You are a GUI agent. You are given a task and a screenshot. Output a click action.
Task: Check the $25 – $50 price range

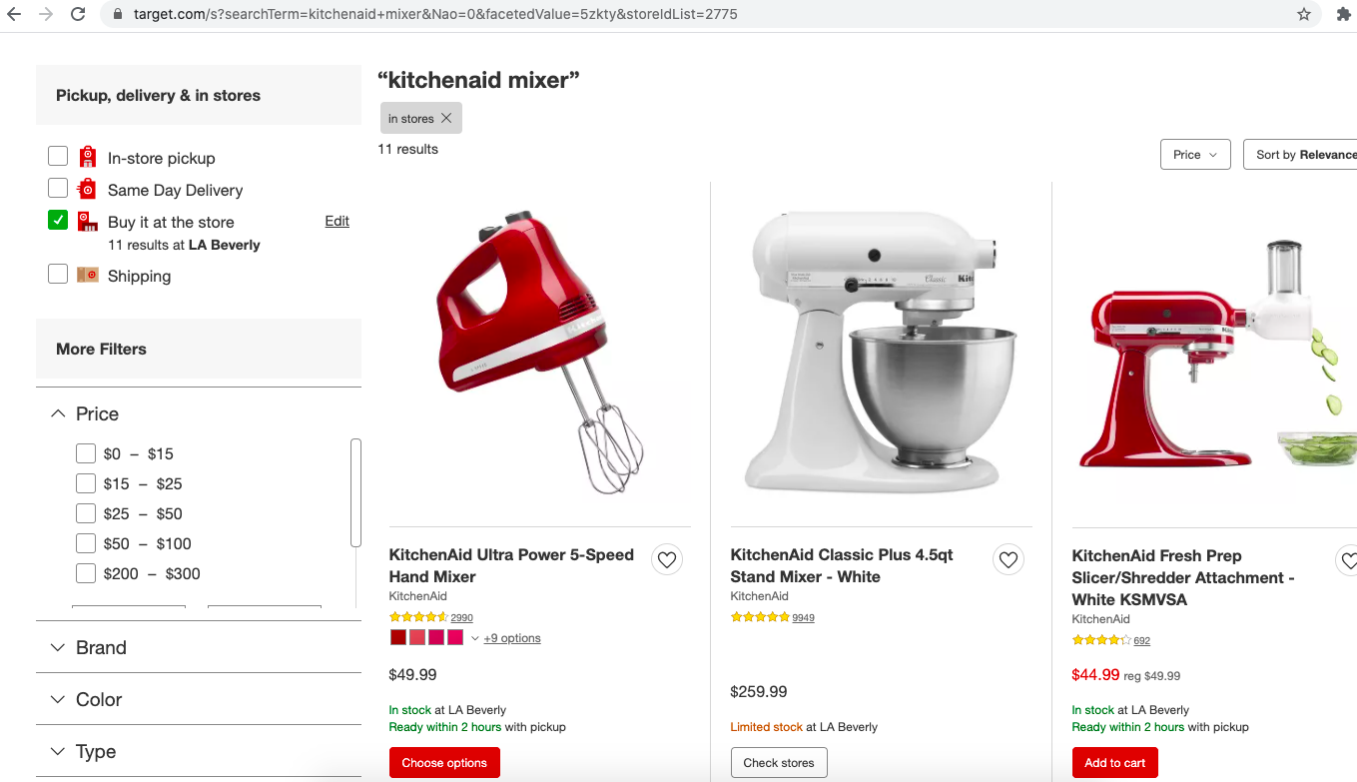click(x=86, y=513)
